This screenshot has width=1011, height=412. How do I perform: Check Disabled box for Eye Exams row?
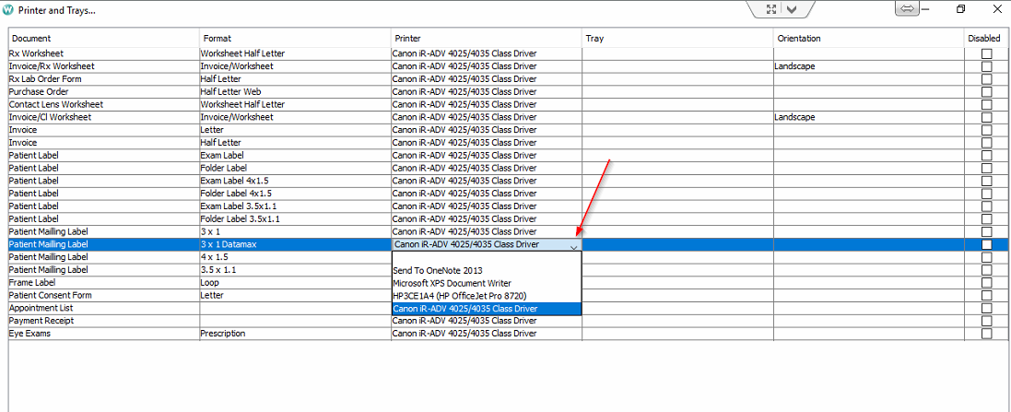(987, 334)
